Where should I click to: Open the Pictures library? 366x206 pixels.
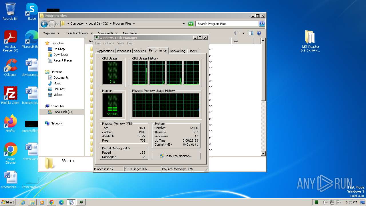(x=59, y=89)
